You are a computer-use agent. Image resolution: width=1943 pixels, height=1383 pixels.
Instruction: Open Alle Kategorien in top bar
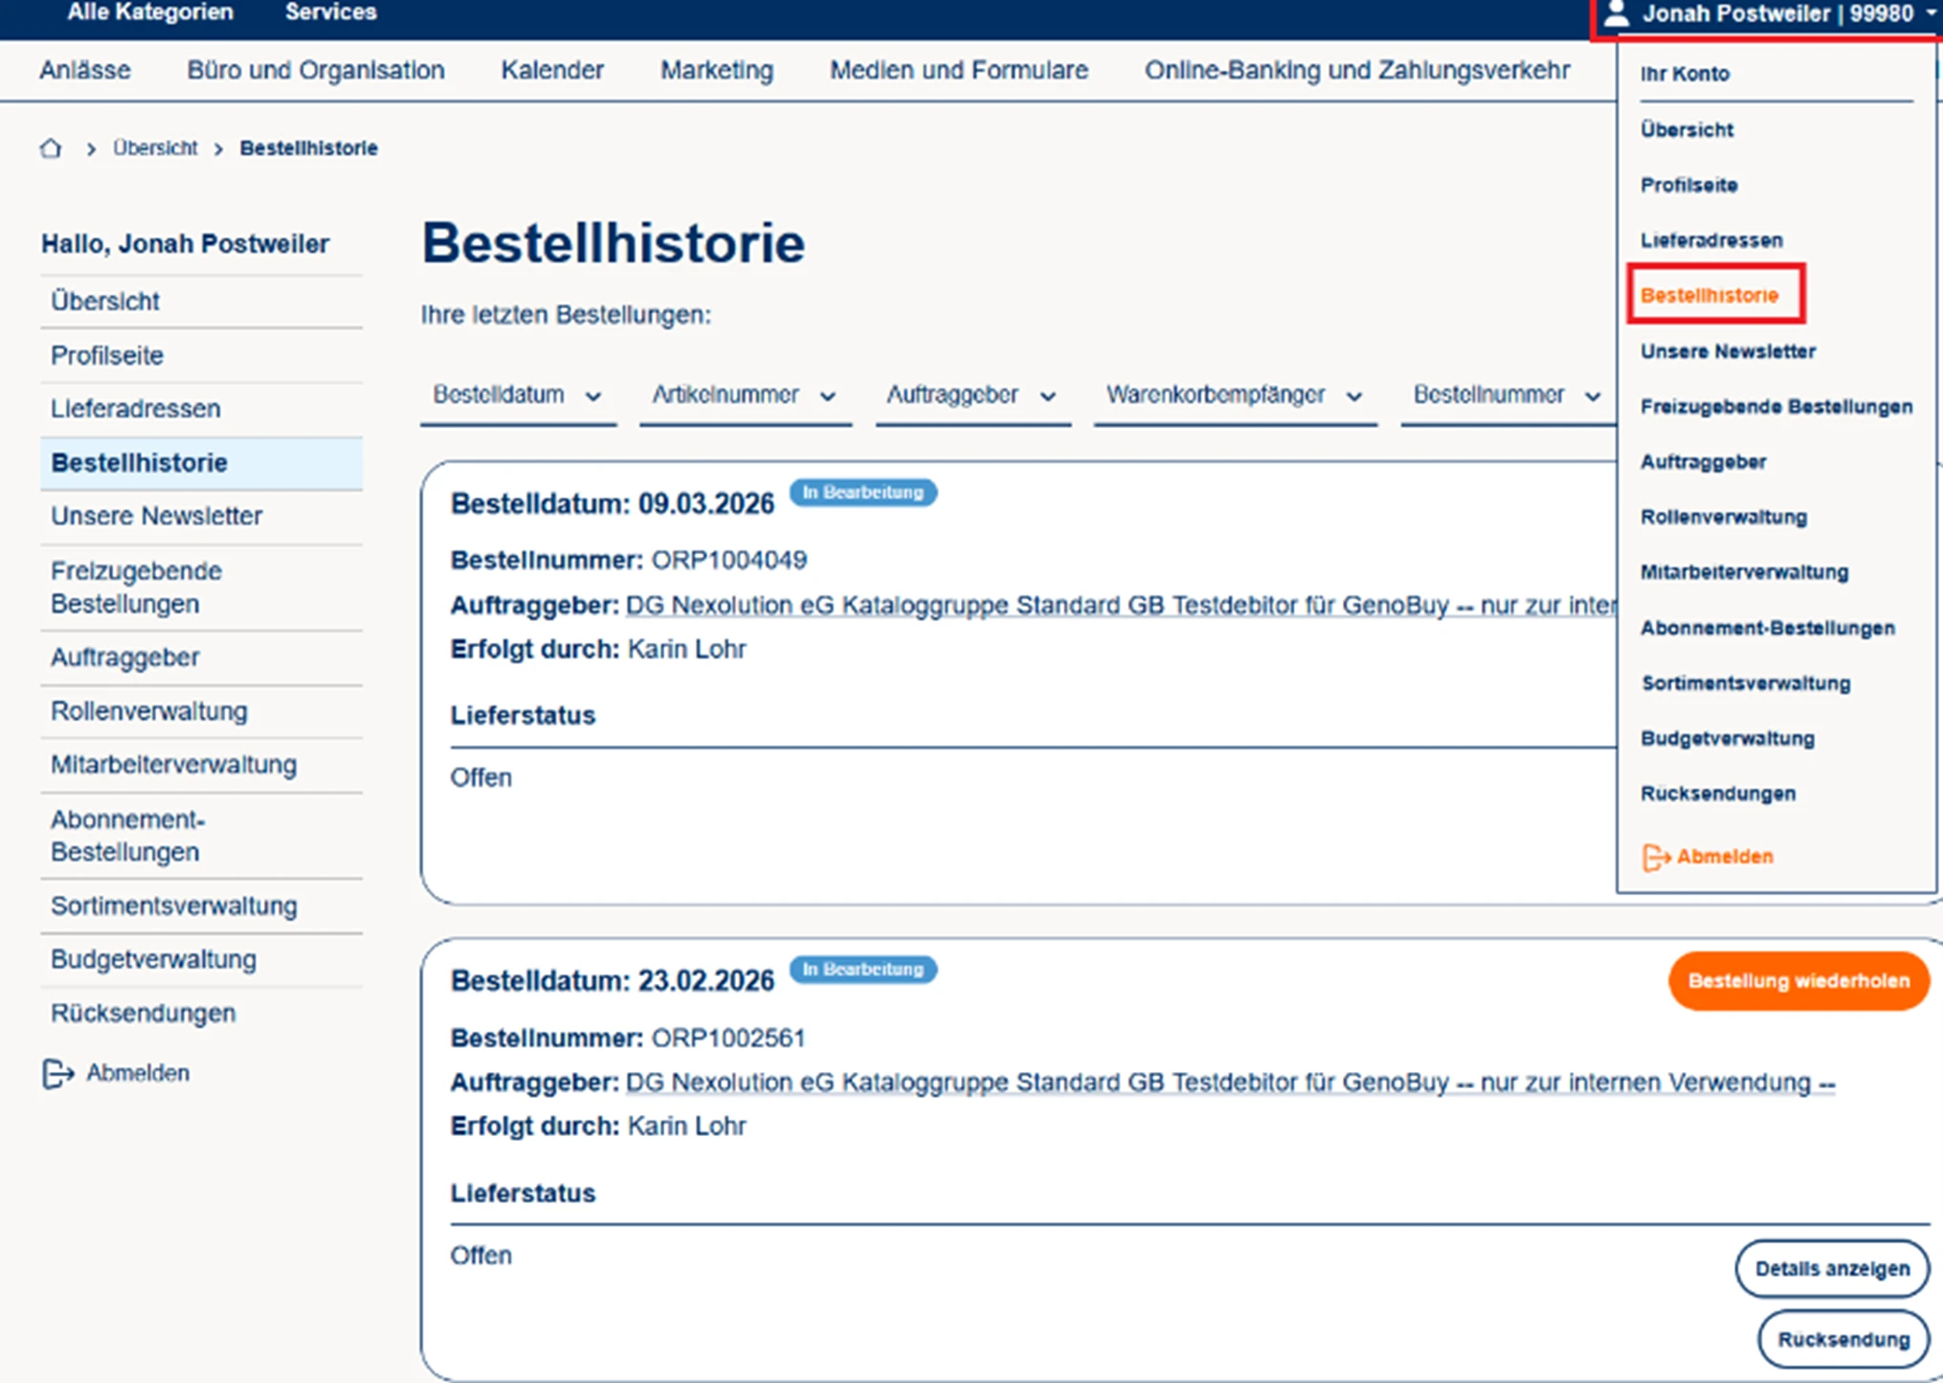150,12
